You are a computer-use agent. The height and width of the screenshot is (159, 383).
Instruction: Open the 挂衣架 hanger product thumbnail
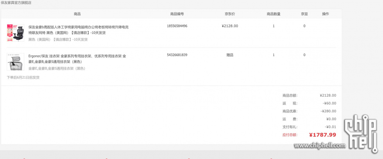pyautogui.click(x=15, y=62)
